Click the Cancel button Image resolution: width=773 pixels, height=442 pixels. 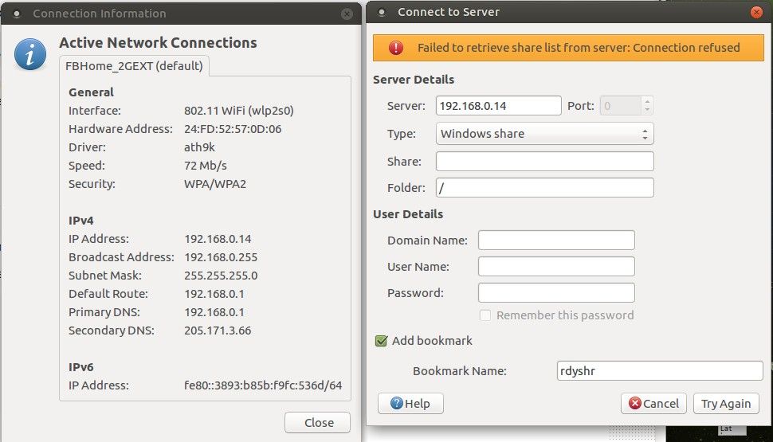click(653, 404)
